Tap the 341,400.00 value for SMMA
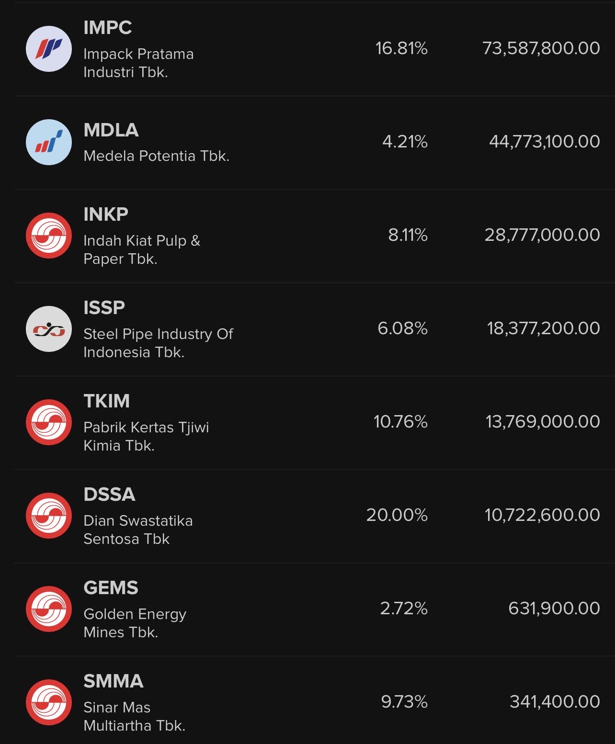This screenshot has width=615, height=744. click(x=555, y=701)
